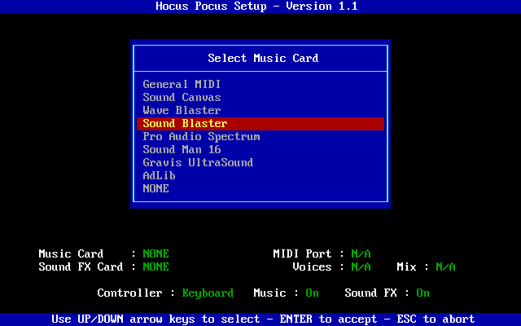The height and width of the screenshot is (326, 521).
Task: Click the Voices N/A value
Action: click(361, 267)
